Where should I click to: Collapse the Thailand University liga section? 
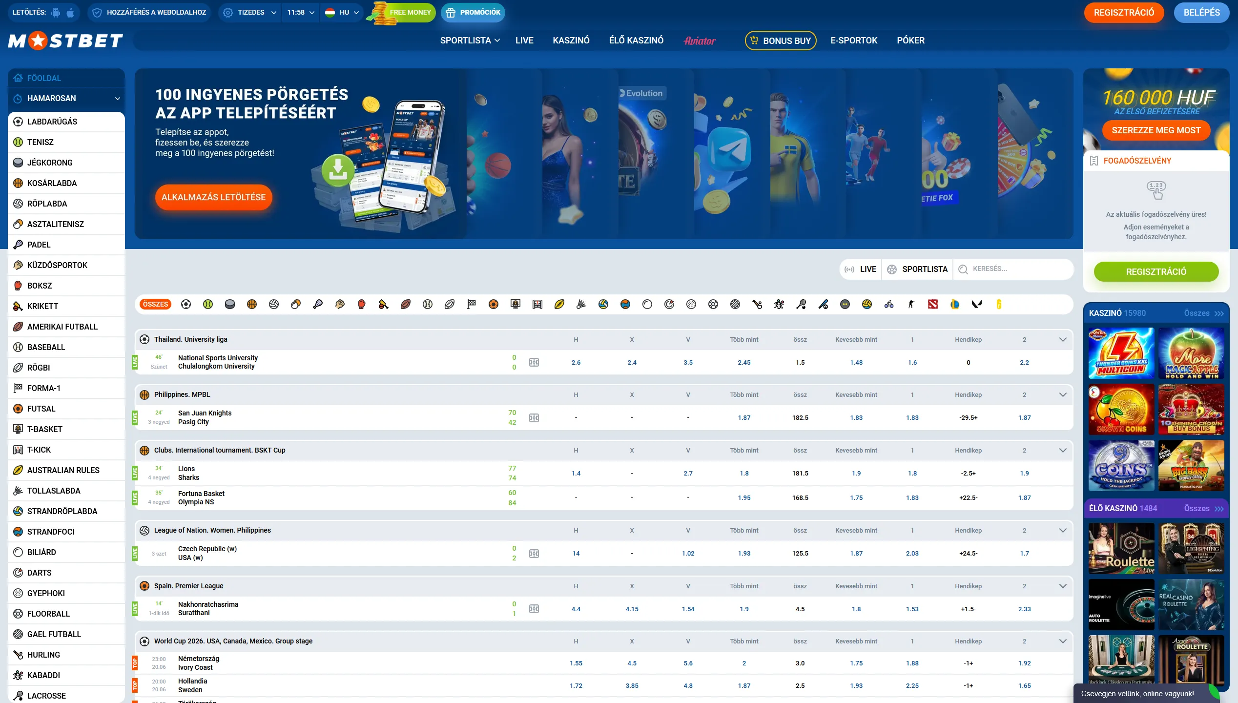tap(1063, 339)
